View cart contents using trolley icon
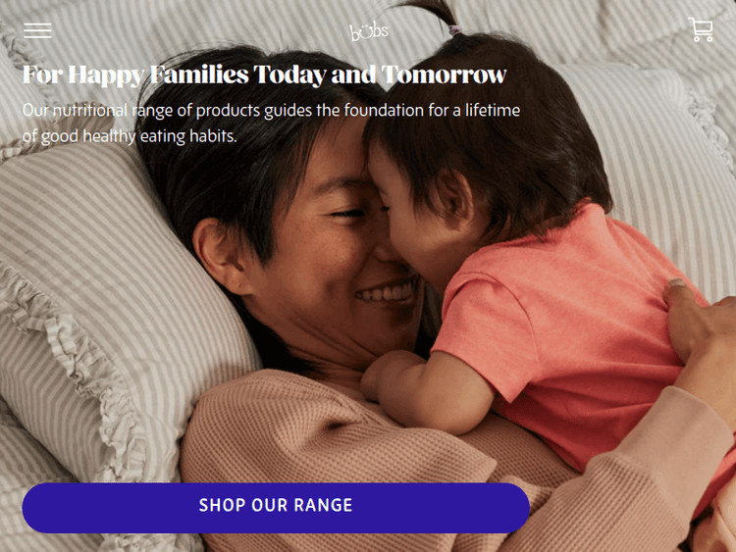This screenshot has height=552, width=736. point(702,29)
